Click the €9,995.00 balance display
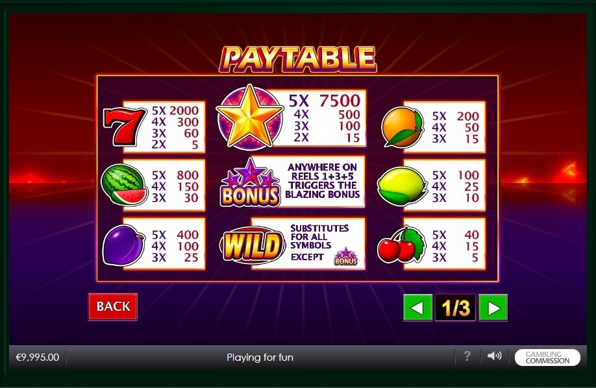This screenshot has height=388, width=596. tap(38, 358)
